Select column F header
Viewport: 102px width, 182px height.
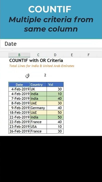pos(88,55)
